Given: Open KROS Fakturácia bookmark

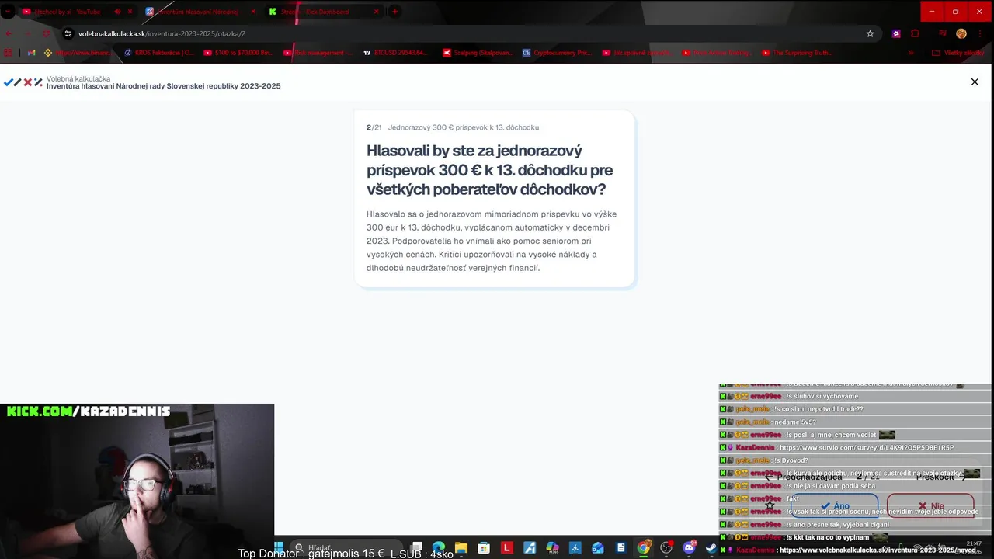Looking at the screenshot, I should pyautogui.click(x=158, y=53).
